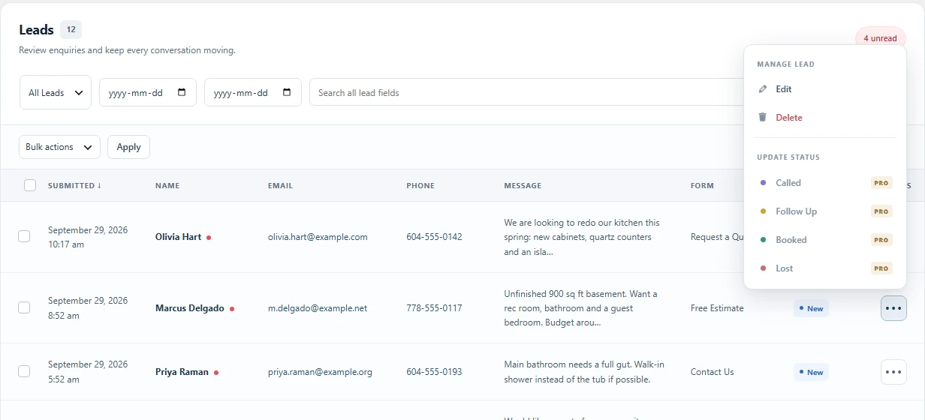Expand the Bulk actions dropdown
This screenshot has height=420, width=925.
[x=59, y=147]
